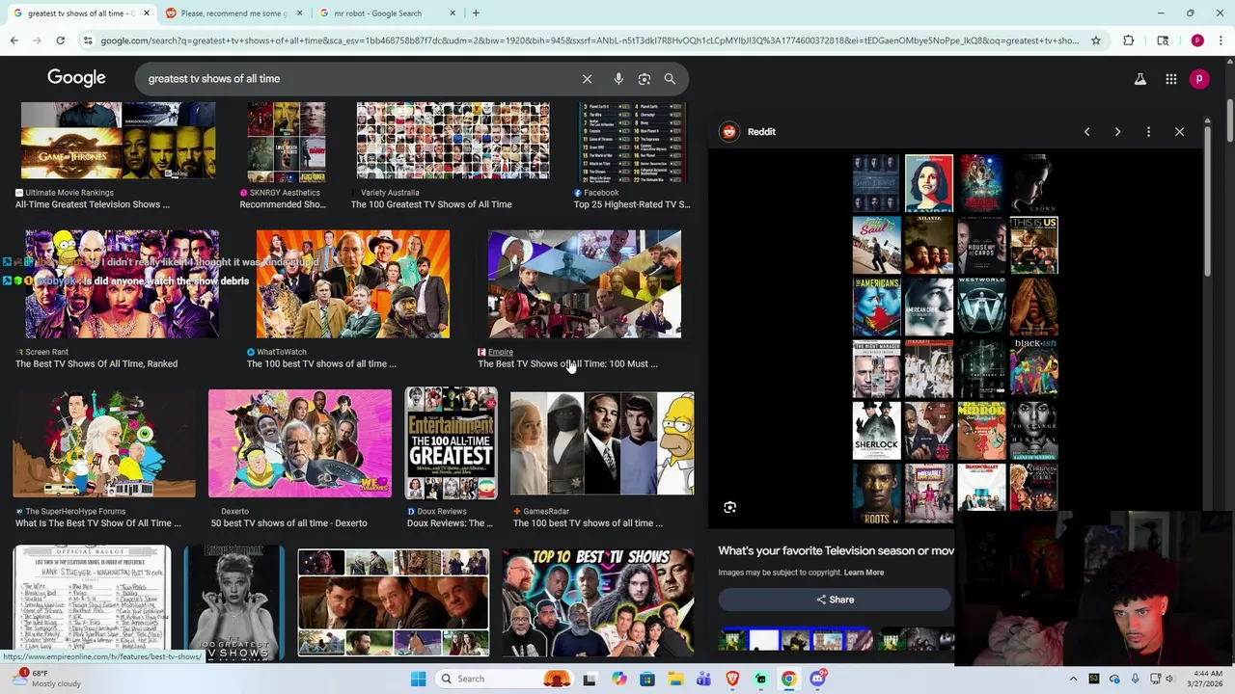This screenshot has height=694, width=1235.
Task: Close the 'mr robot - Google Search' tab
Action: pyautogui.click(x=453, y=13)
